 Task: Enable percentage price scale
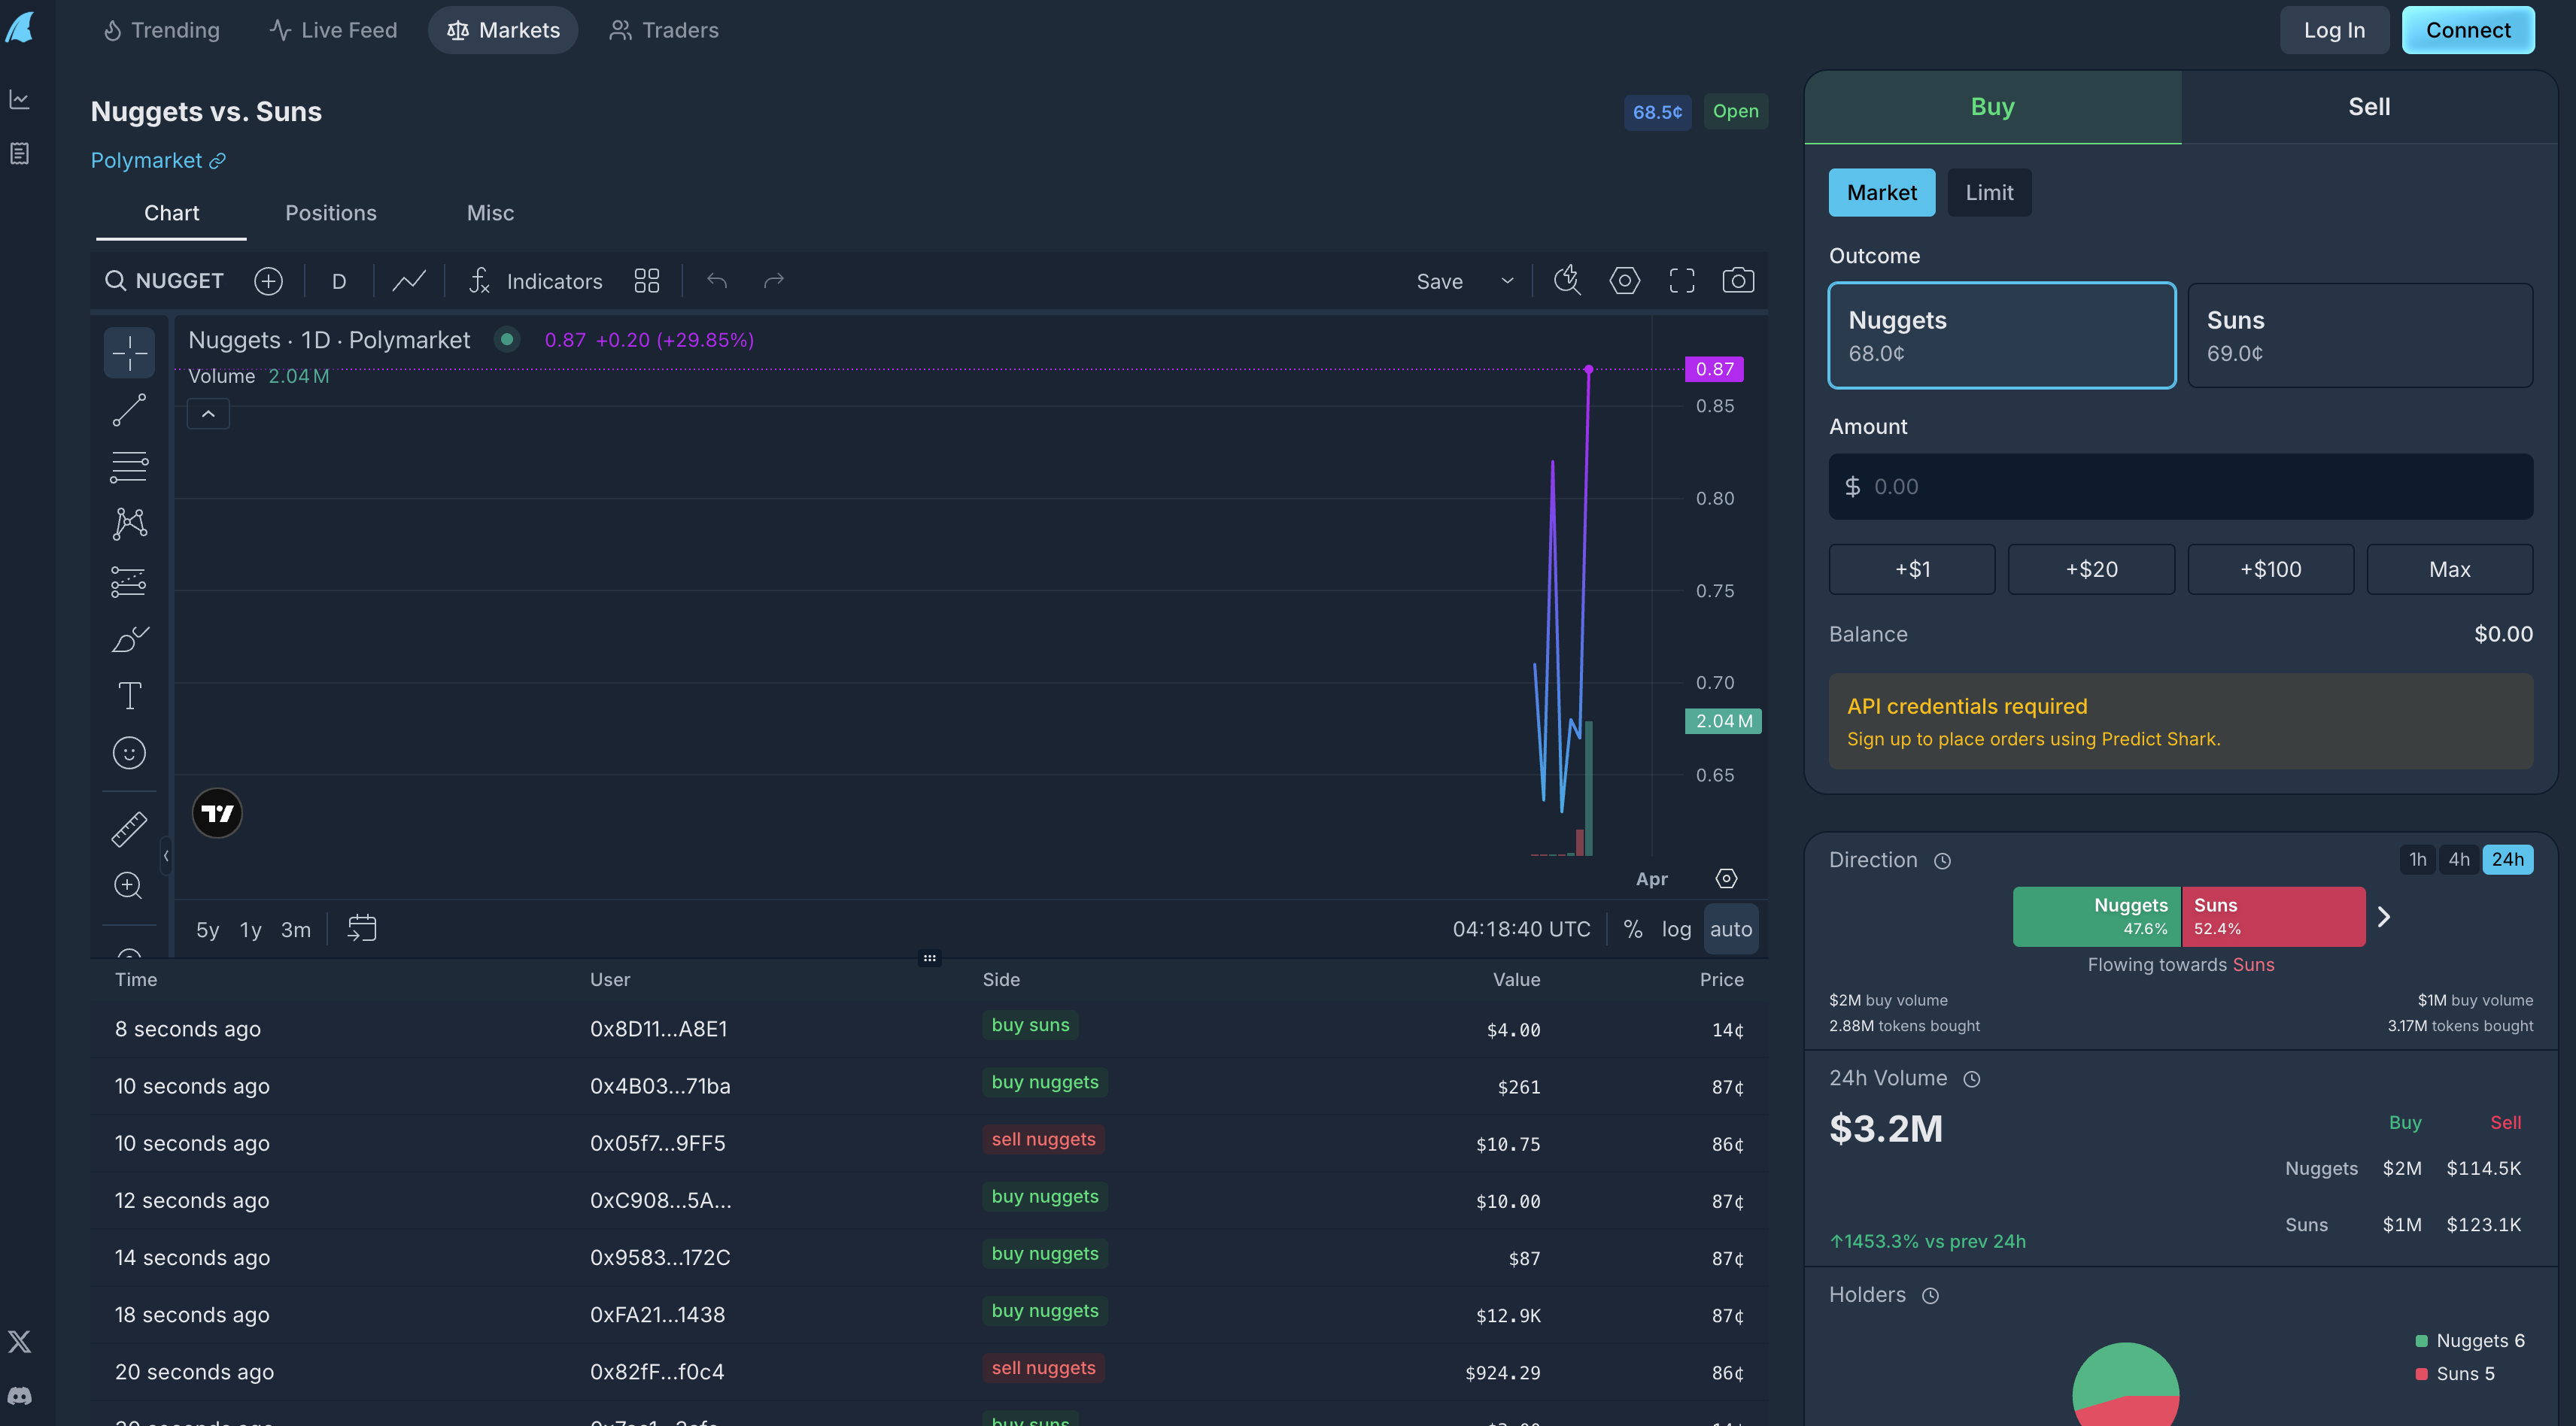[1633, 928]
